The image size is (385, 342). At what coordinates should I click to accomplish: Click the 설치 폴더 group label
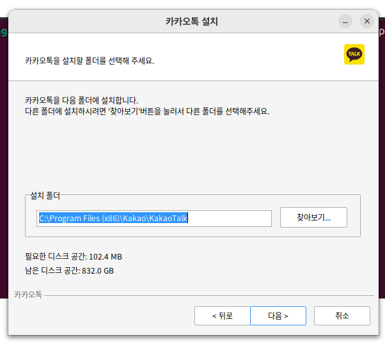(x=45, y=196)
